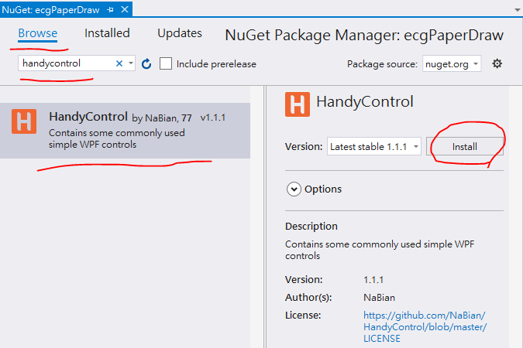
Task: Select the HandyControl package in results list
Action: click(125, 131)
